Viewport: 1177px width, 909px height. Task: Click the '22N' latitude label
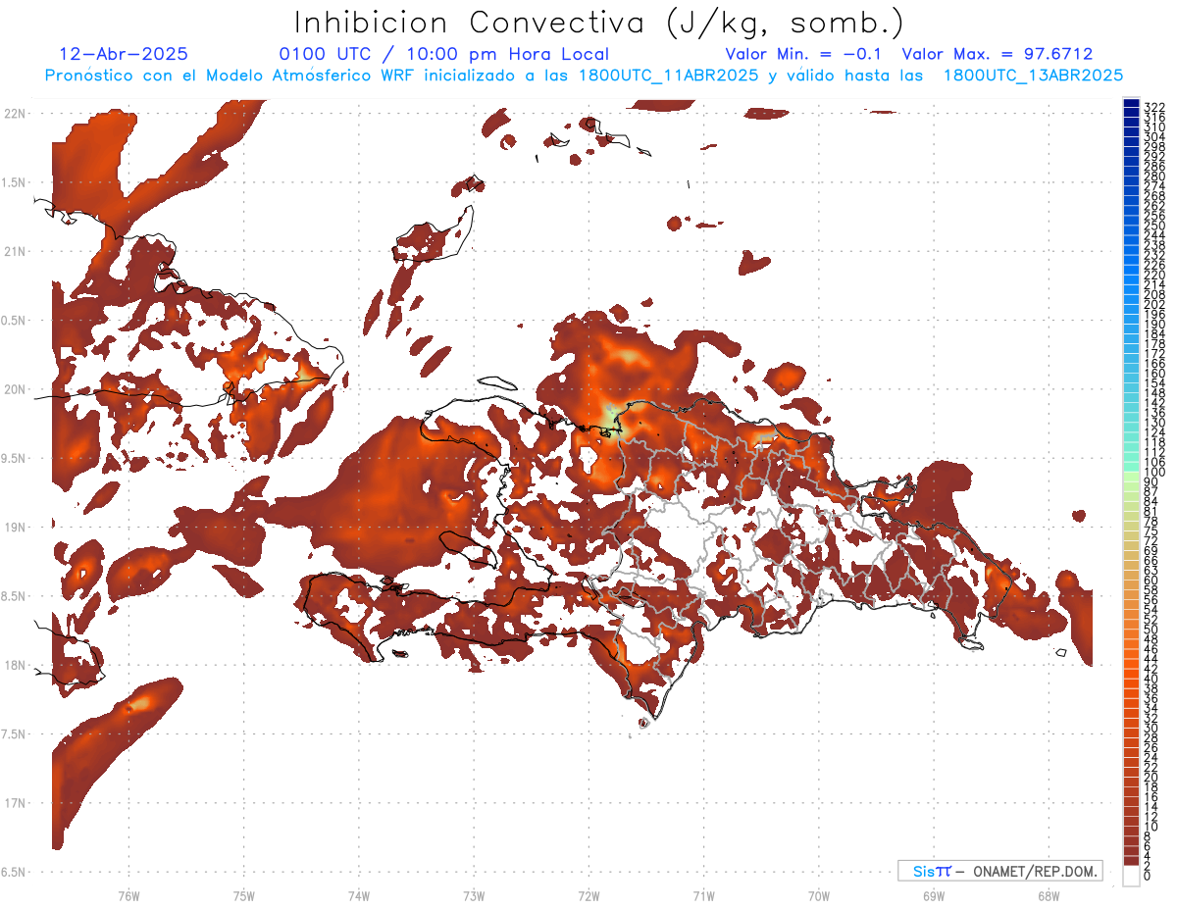tap(15, 114)
